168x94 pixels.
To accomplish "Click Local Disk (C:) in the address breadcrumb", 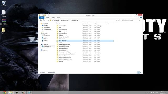I will [65, 20].
